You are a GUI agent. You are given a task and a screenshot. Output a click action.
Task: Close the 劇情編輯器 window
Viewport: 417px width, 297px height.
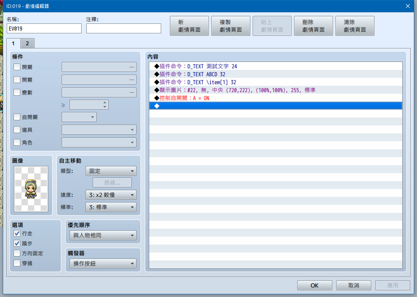click(408, 6)
